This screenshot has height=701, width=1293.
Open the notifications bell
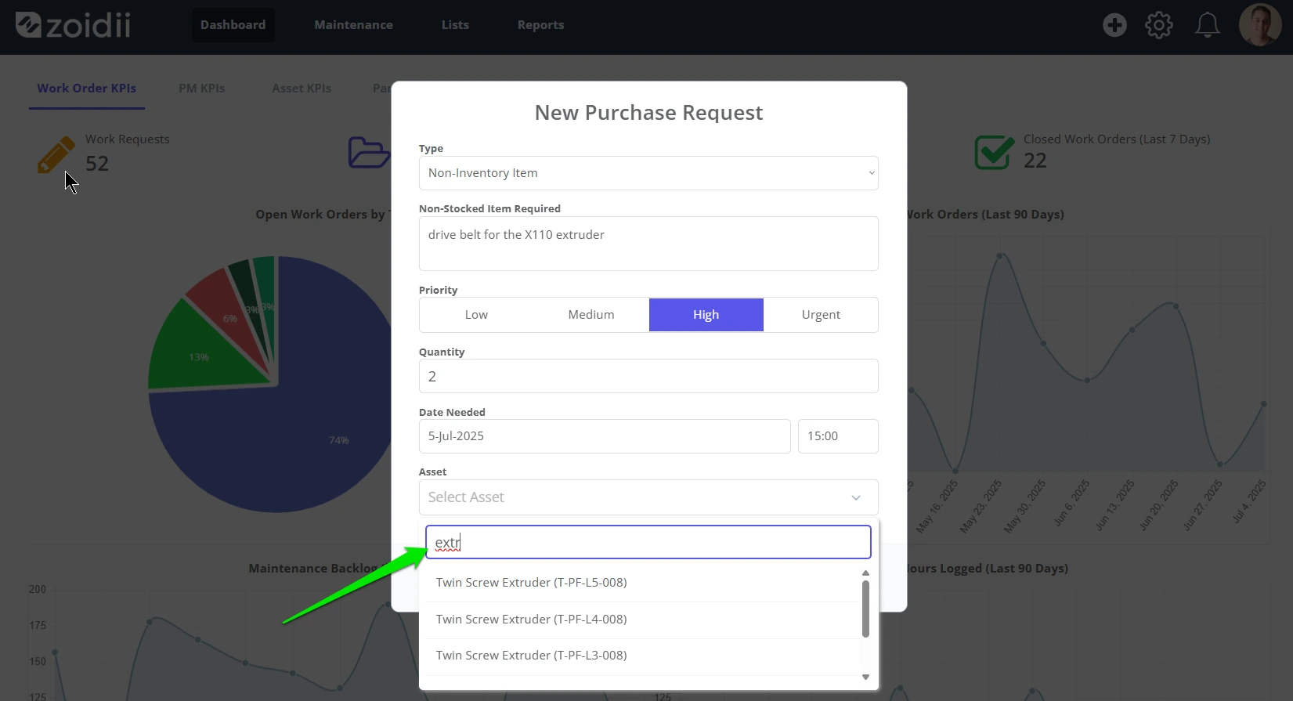click(1207, 25)
